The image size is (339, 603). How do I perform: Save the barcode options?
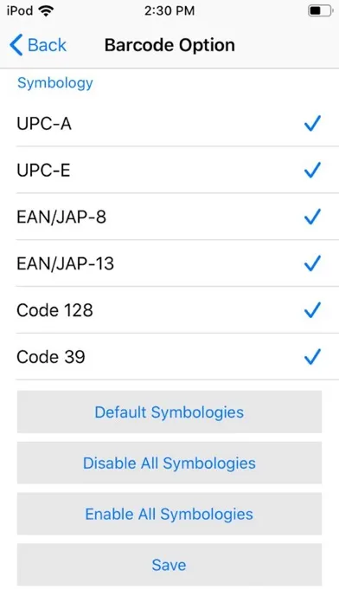click(x=169, y=565)
